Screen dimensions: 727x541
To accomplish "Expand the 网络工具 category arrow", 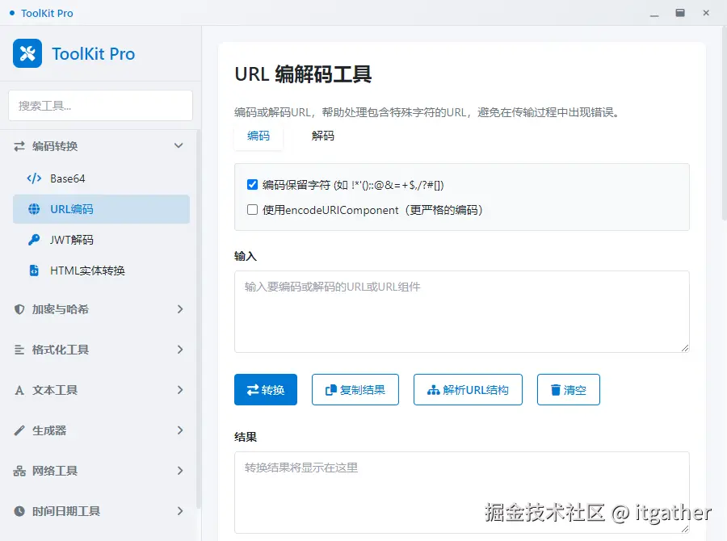I will pos(180,471).
